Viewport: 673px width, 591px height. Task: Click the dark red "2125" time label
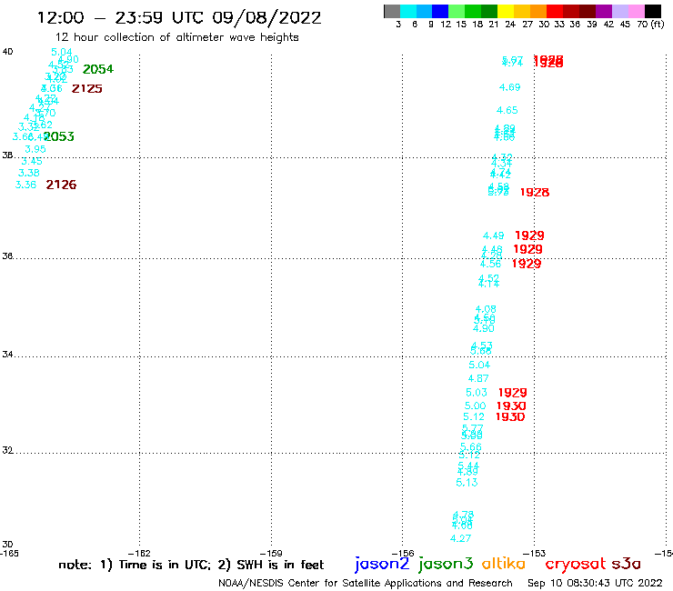click(x=86, y=89)
